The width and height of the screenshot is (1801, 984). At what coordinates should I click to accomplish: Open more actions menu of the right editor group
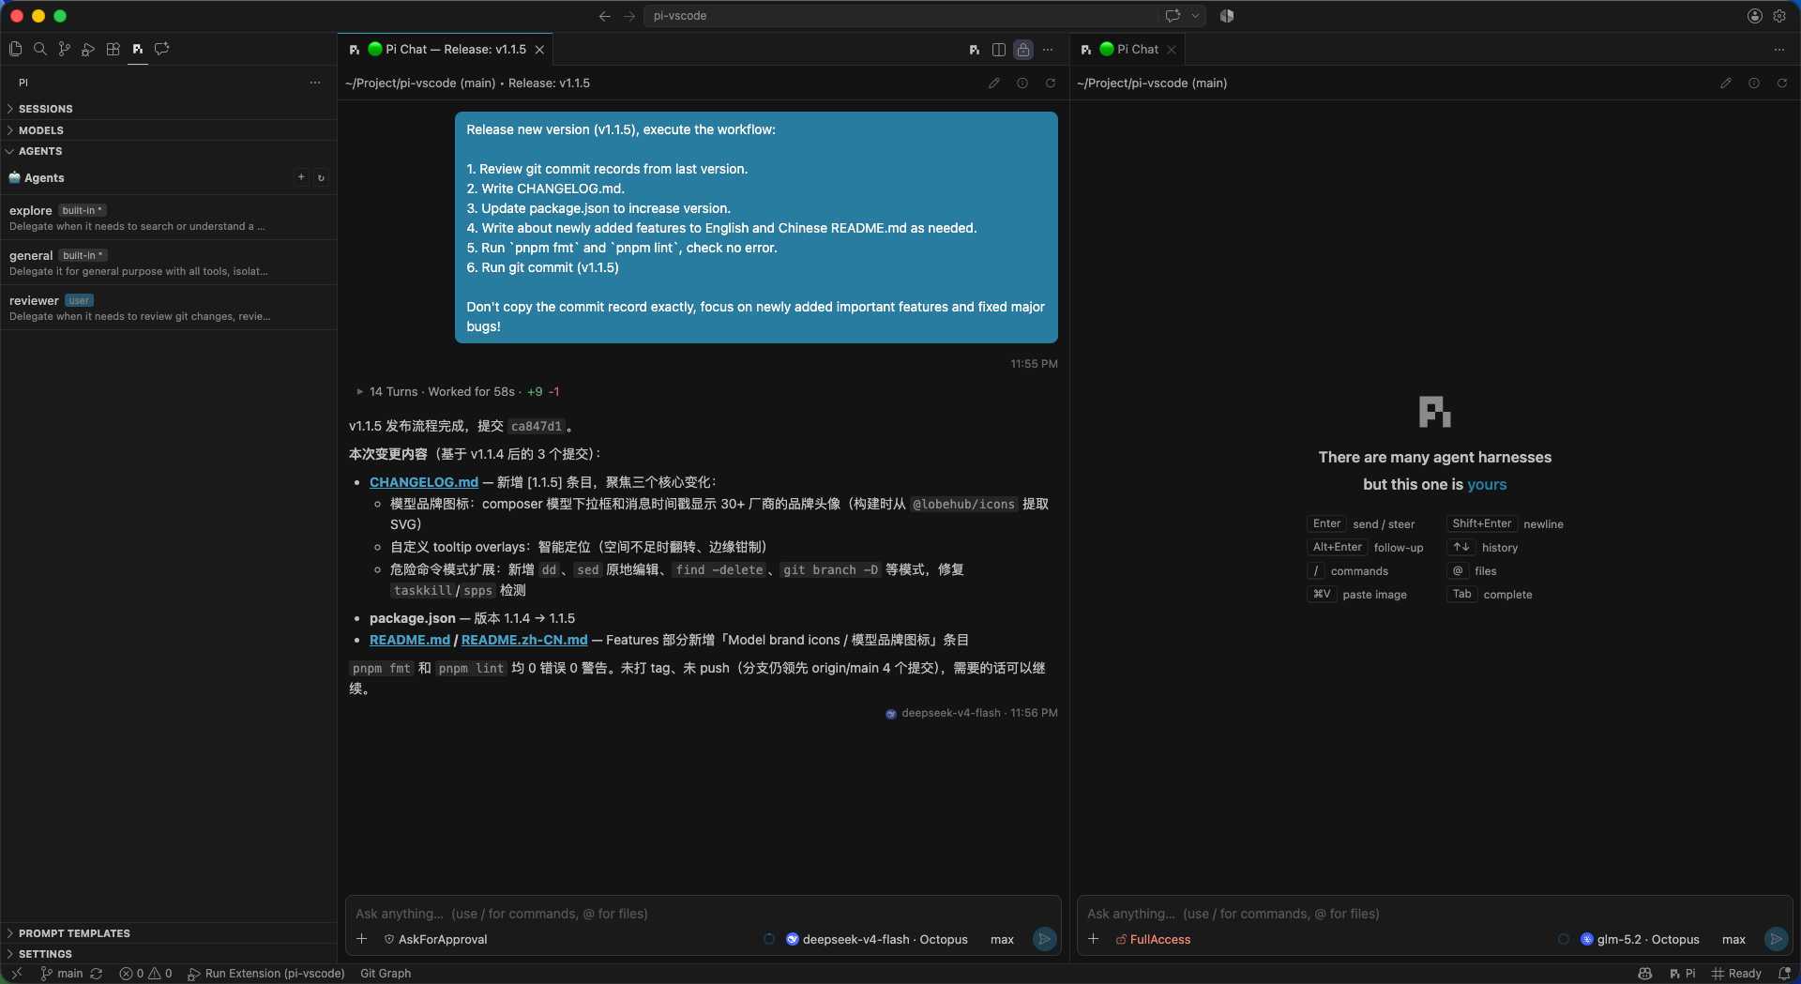pos(1779,50)
